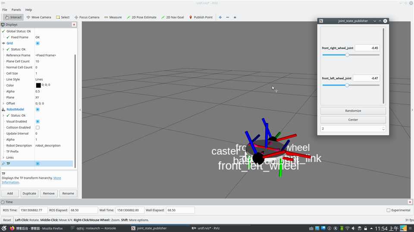Expand the Grid Status: Ok row
Viewport: 414px width, 232px height.
[x=3, y=49]
